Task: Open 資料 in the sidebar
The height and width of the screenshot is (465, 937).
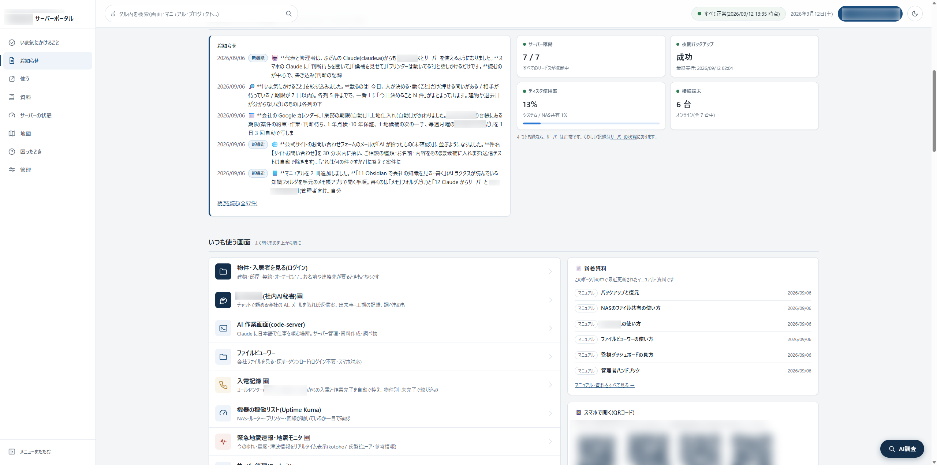Action: 48,97
